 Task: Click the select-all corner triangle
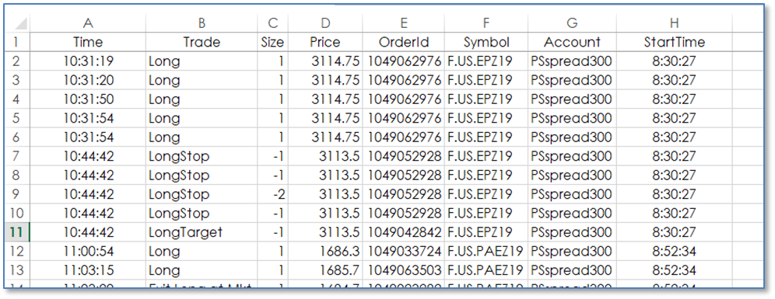point(17,23)
